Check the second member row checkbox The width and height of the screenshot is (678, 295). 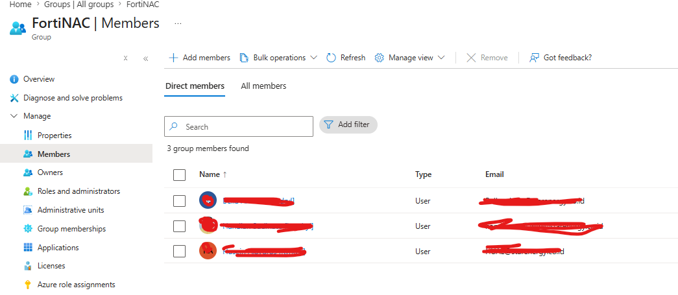pyautogui.click(x=179, y=226)
